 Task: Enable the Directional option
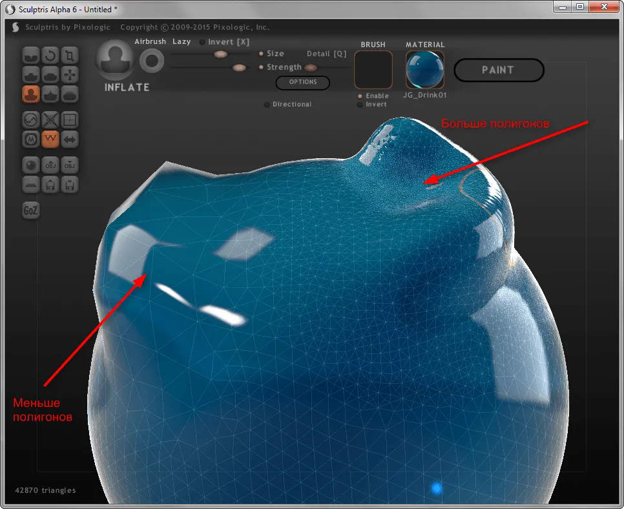coord(288,104)
